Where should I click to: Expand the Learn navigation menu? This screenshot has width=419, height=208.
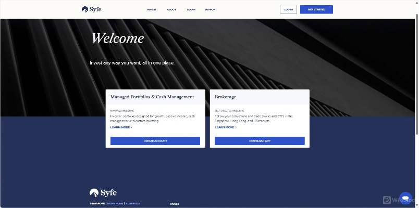pyautogui.click(x=191, y=9)
